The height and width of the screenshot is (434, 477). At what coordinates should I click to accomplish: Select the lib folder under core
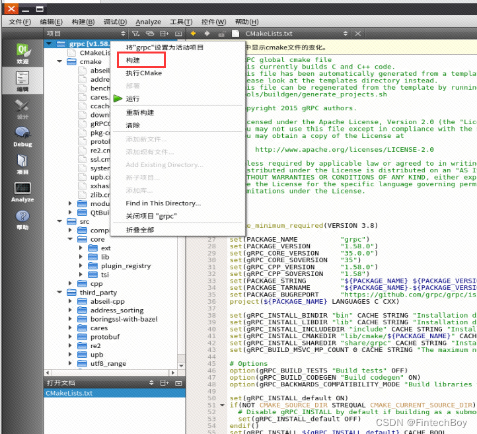click(105, 257)
